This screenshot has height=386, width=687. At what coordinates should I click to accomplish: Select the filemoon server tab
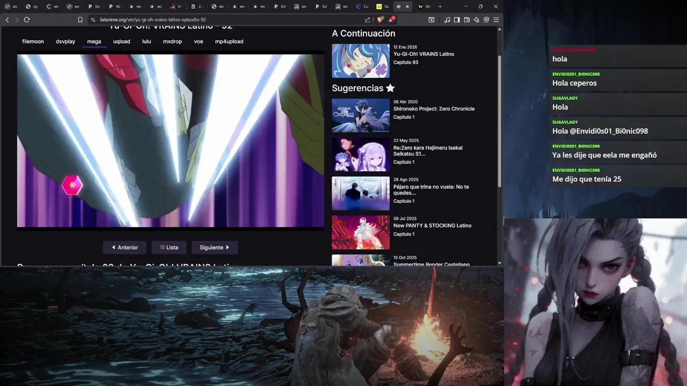pos(33,41)
